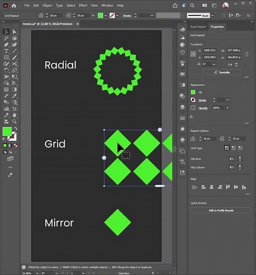The image size is (256, 275).
Task: Choose the Gradient tool
Action: click(14, 89)
